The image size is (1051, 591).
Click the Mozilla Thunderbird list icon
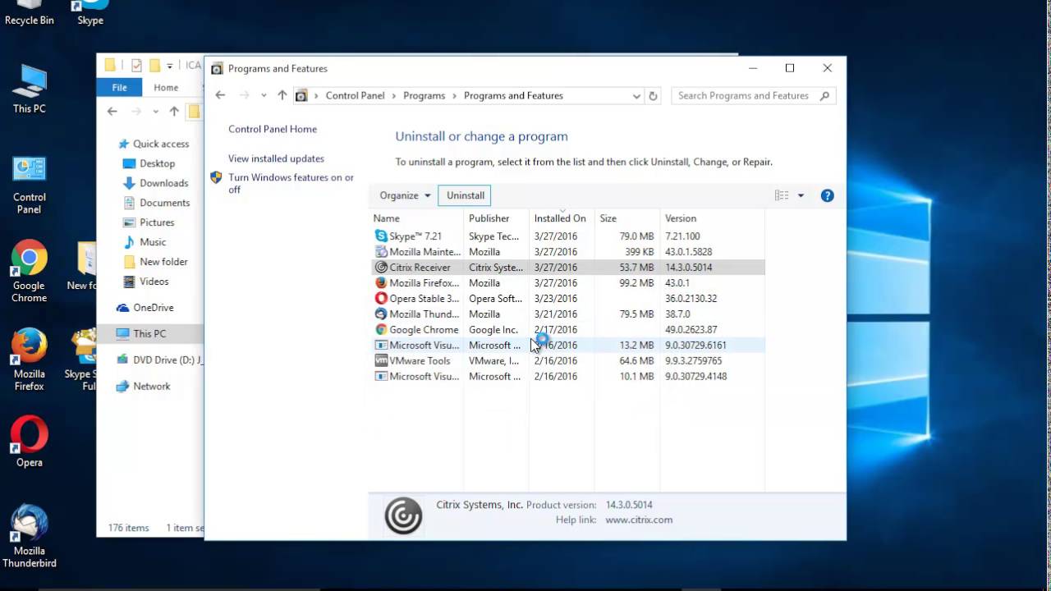[x=381, y=314]
